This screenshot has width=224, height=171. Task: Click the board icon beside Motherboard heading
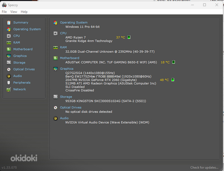(55, 58)
